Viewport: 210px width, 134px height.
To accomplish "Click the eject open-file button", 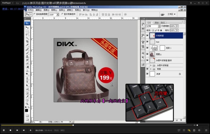I will pyautogui.click(x=31, y=130).
